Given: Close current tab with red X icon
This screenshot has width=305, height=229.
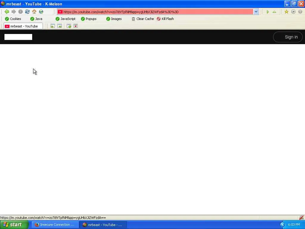Looking at the screenshot, I should pyautogui.click(x=76, y=26).
